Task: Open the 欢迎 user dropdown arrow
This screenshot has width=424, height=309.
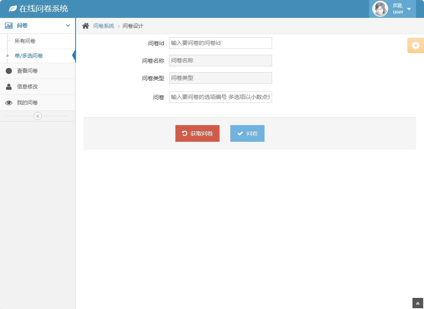Action: click(x=408, y=8)
